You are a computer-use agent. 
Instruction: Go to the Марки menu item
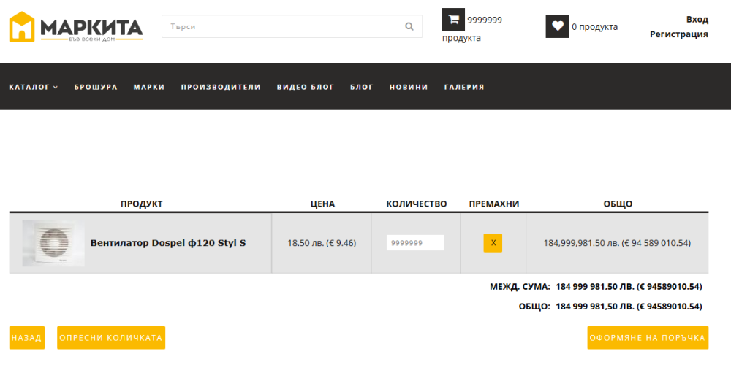tap(149, 87)
